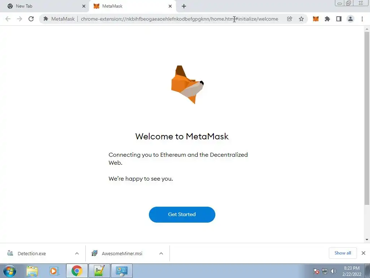Click the 'We're happy to see you.' text
370x278 pixels.
[x=141, y=179]
